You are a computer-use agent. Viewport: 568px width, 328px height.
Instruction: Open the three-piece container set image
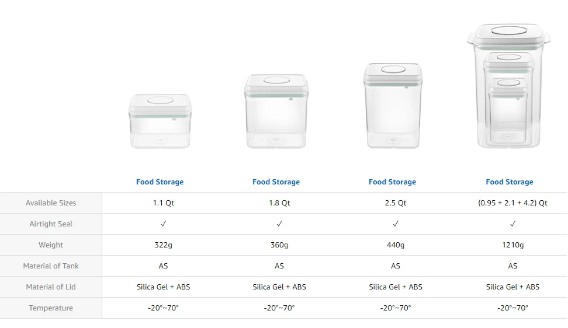click(x=508, y=86)
